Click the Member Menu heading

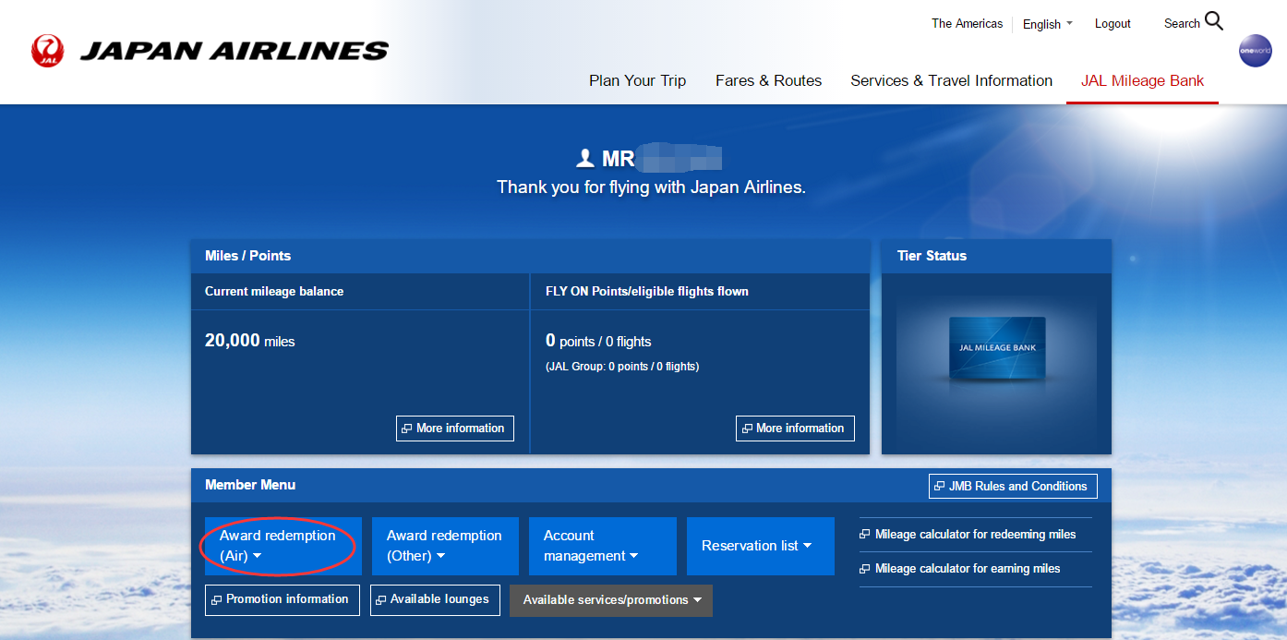(x=250, y=485)
